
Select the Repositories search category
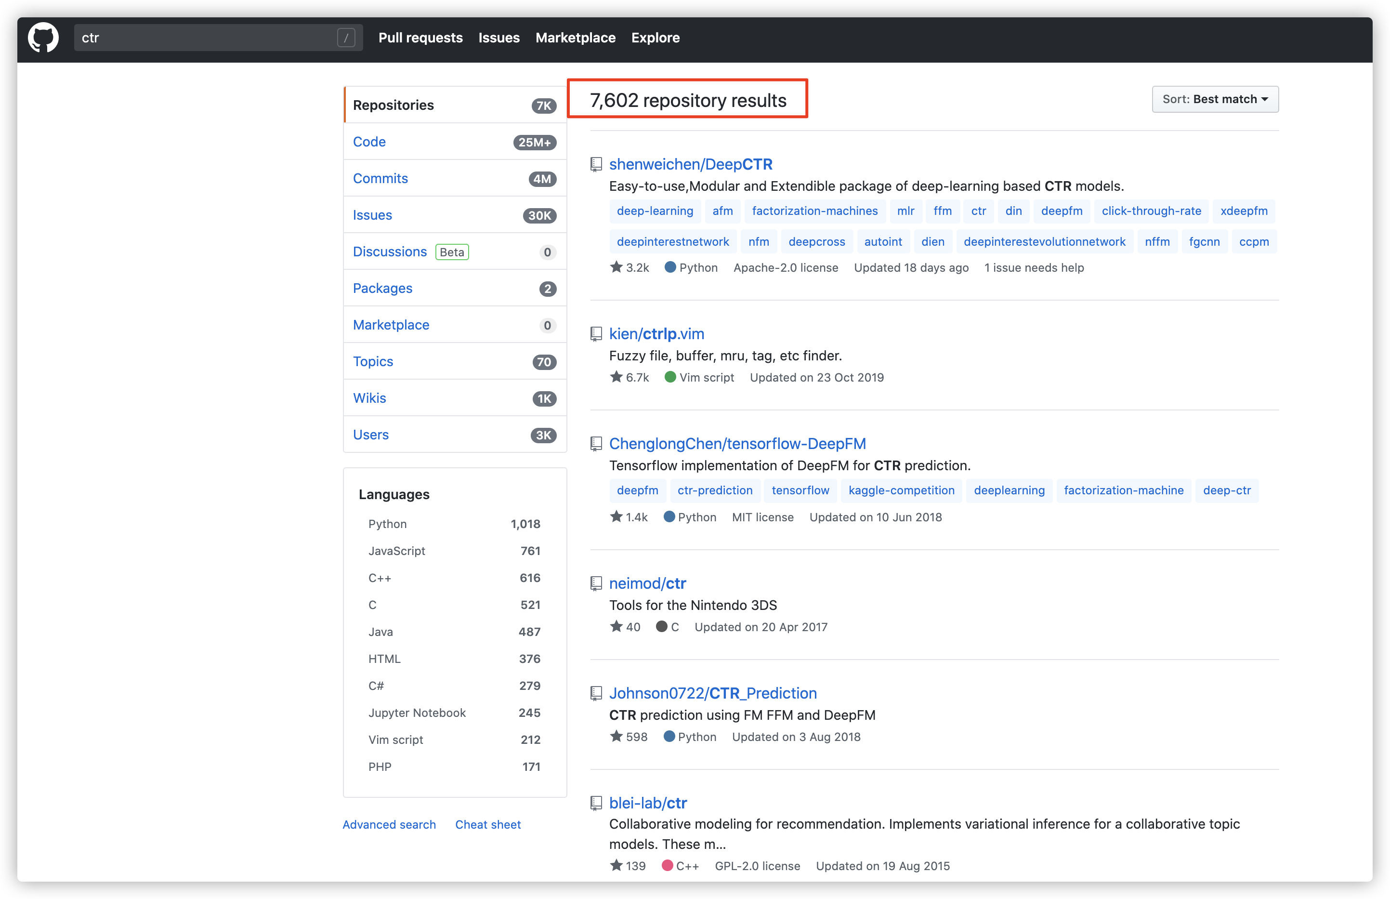(455, 105)
